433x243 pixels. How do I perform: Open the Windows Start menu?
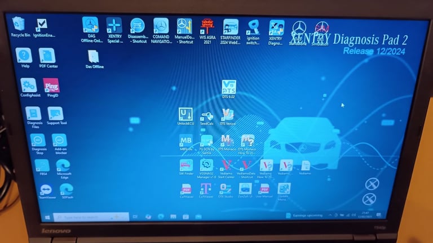[47, 218]
